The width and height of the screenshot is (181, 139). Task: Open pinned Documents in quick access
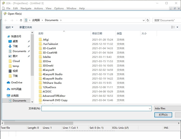tap(19, 51)
